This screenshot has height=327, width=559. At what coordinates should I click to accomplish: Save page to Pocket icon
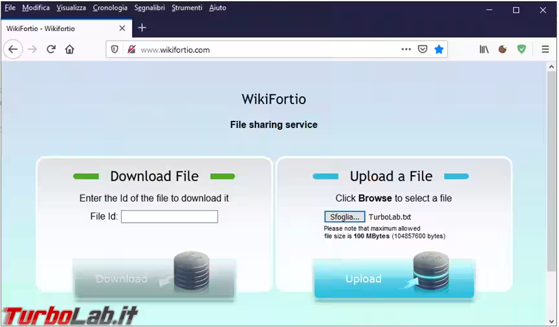click(x=422, y=50)
